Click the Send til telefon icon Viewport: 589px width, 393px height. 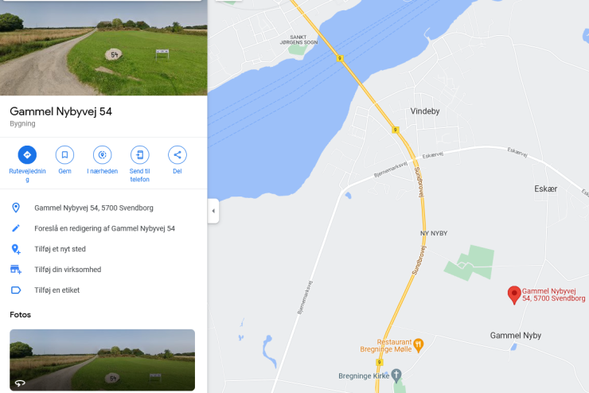140,154
